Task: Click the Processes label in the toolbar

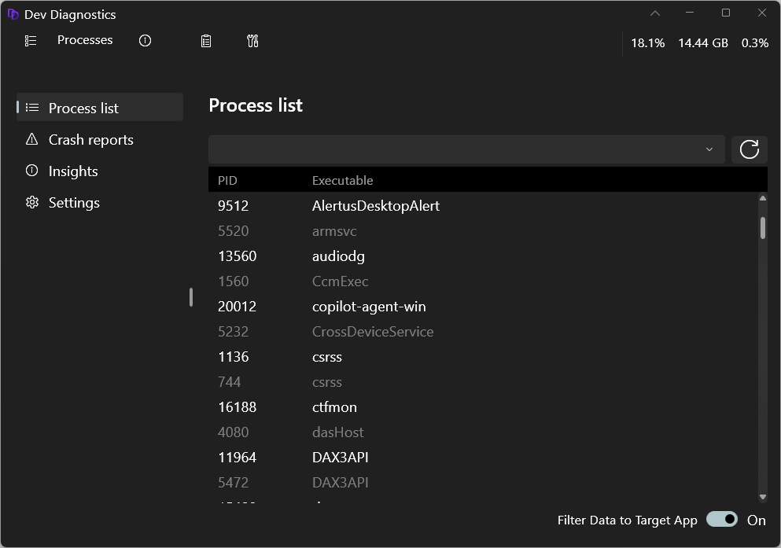Action: tap(85, 40)
